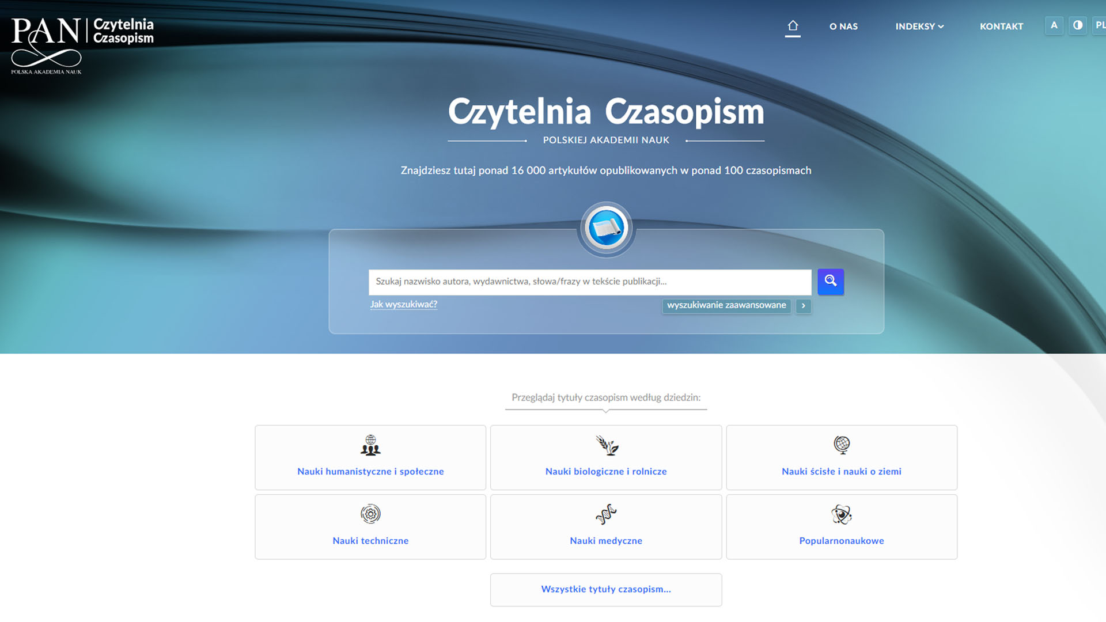
Task: Switch language with the PL button
Action: 1099,26
